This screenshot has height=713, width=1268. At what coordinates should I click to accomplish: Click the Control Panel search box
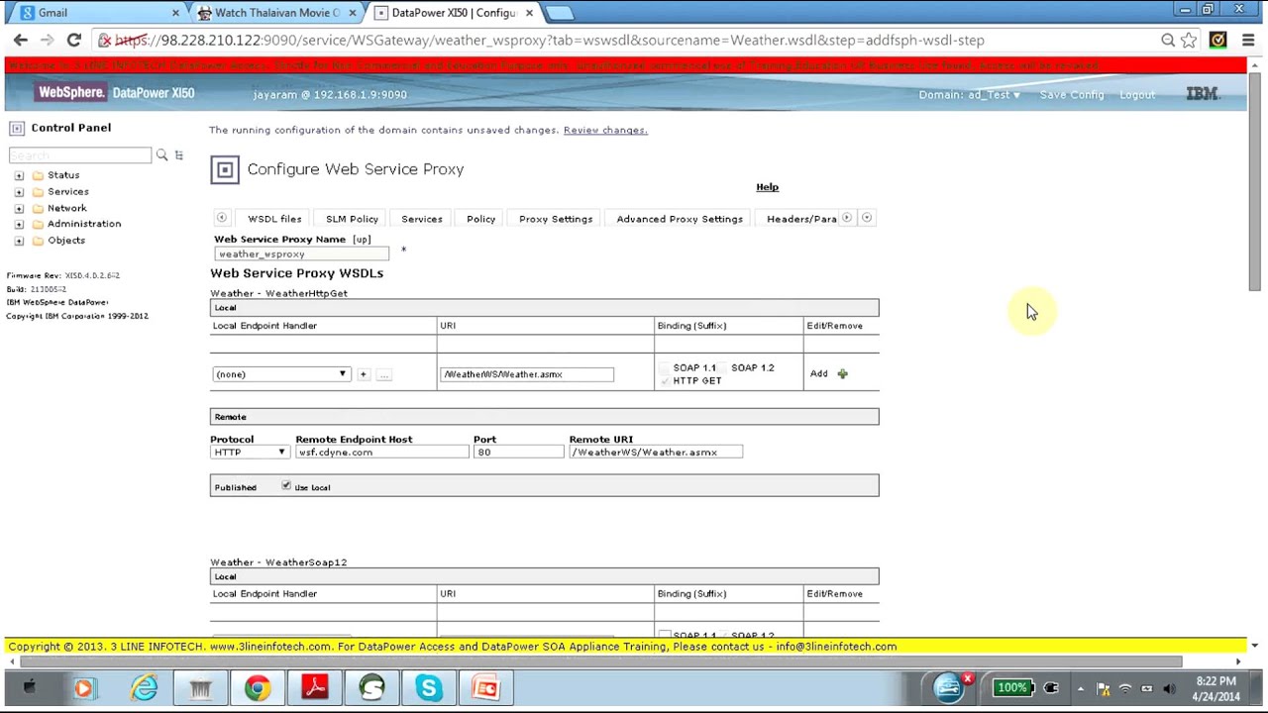point(80,155)
